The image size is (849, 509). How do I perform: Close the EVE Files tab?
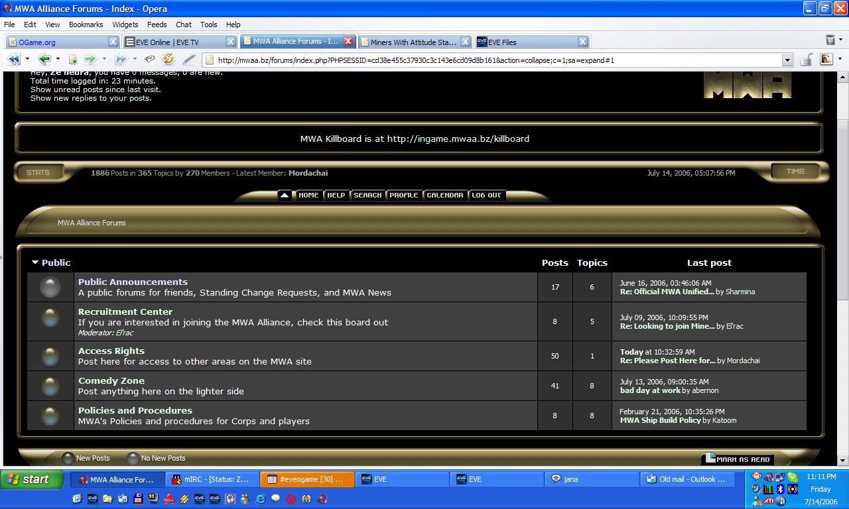point(582,42)
